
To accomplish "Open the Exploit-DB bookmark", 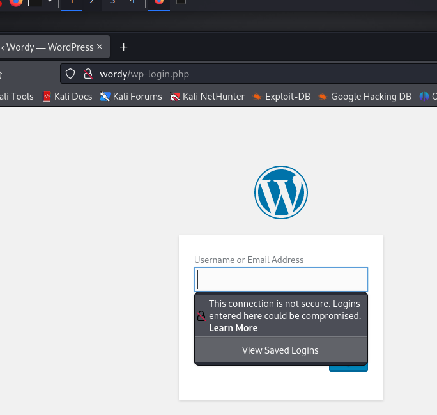I will pos(282,97).
